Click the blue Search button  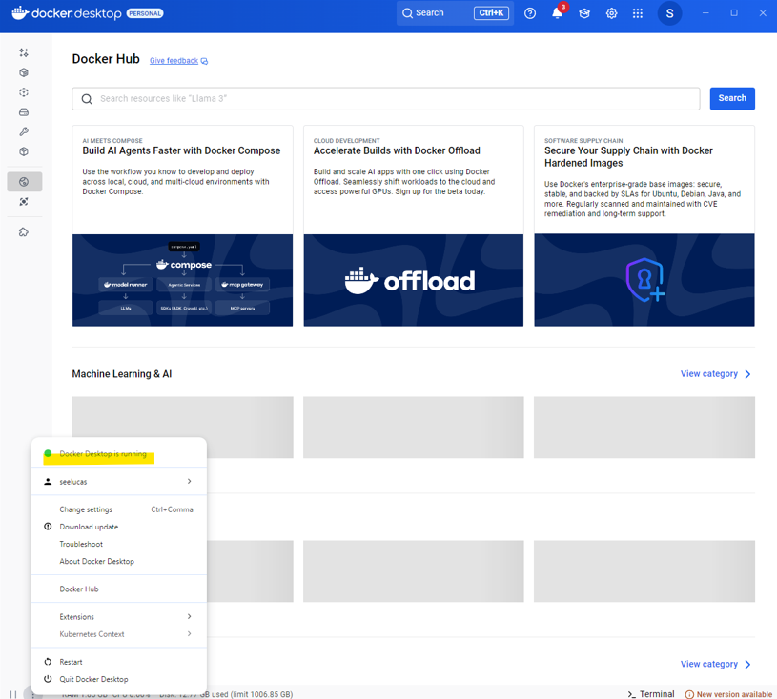click(731, 98)
